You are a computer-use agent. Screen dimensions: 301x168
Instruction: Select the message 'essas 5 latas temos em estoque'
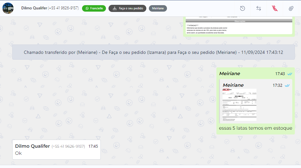click(255, 128)
